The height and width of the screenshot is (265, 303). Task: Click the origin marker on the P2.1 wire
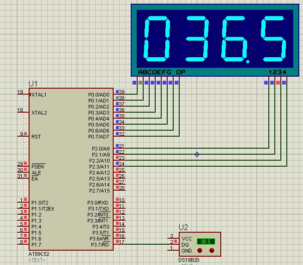tap(197, 154)
